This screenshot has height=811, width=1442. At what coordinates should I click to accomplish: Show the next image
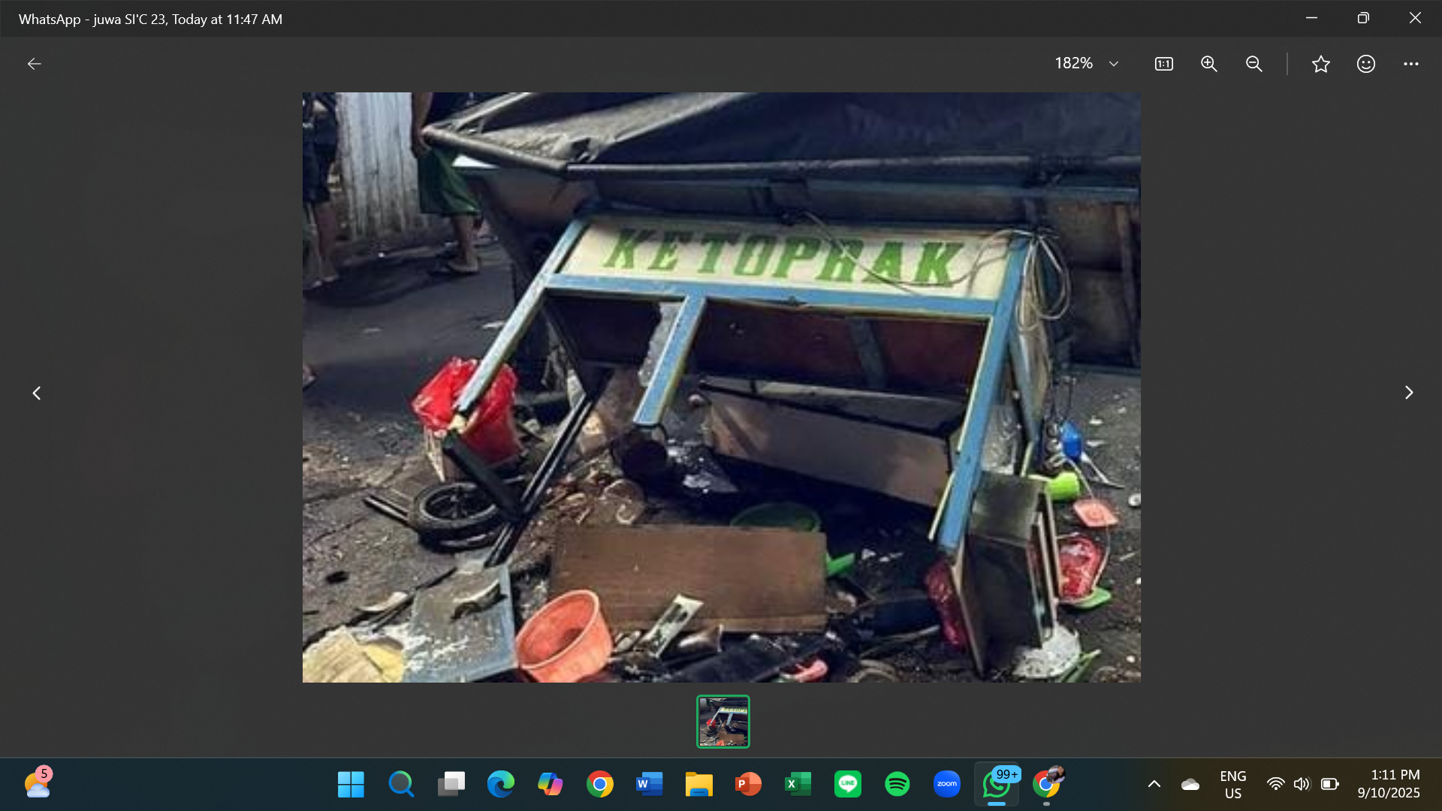point(1409,393)
